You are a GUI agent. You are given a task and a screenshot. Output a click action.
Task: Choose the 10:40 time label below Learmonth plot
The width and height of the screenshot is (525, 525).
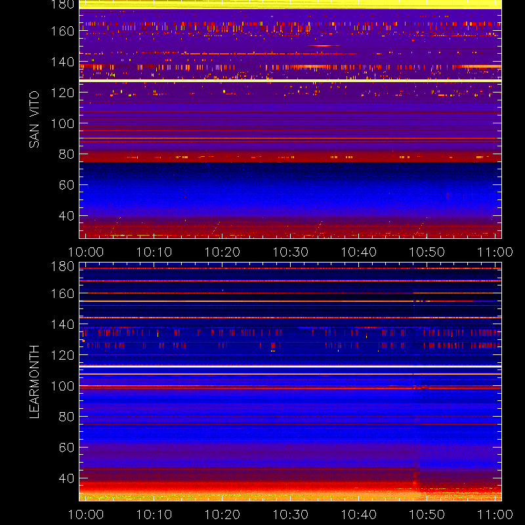pyautogui.click(x=359, y=514)
